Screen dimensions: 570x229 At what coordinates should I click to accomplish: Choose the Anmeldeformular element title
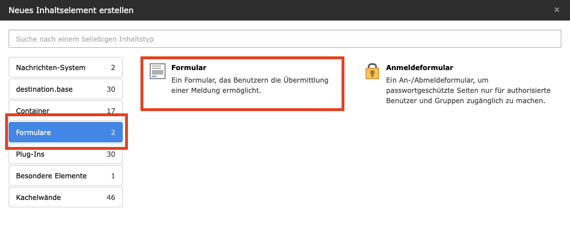point(419,68)
